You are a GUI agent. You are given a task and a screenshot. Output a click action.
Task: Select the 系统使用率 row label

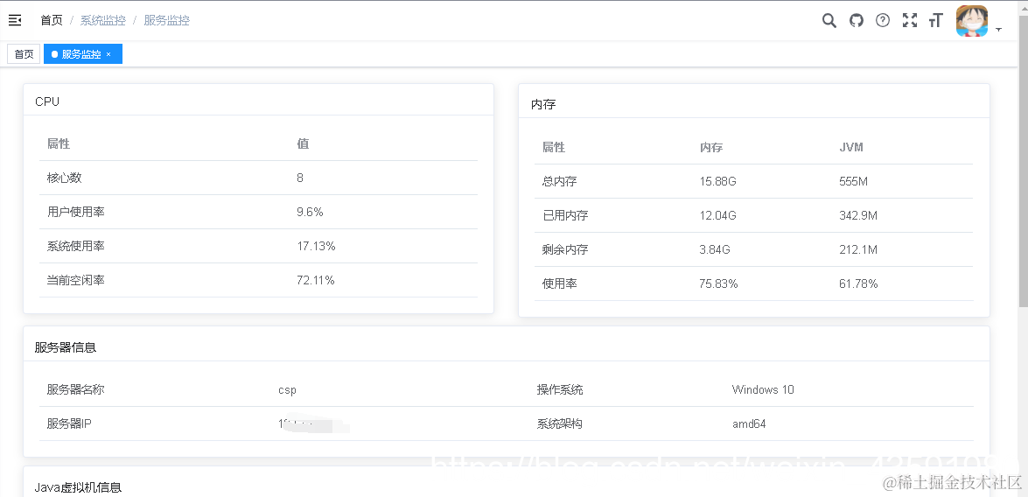click(x=75, y=246)
